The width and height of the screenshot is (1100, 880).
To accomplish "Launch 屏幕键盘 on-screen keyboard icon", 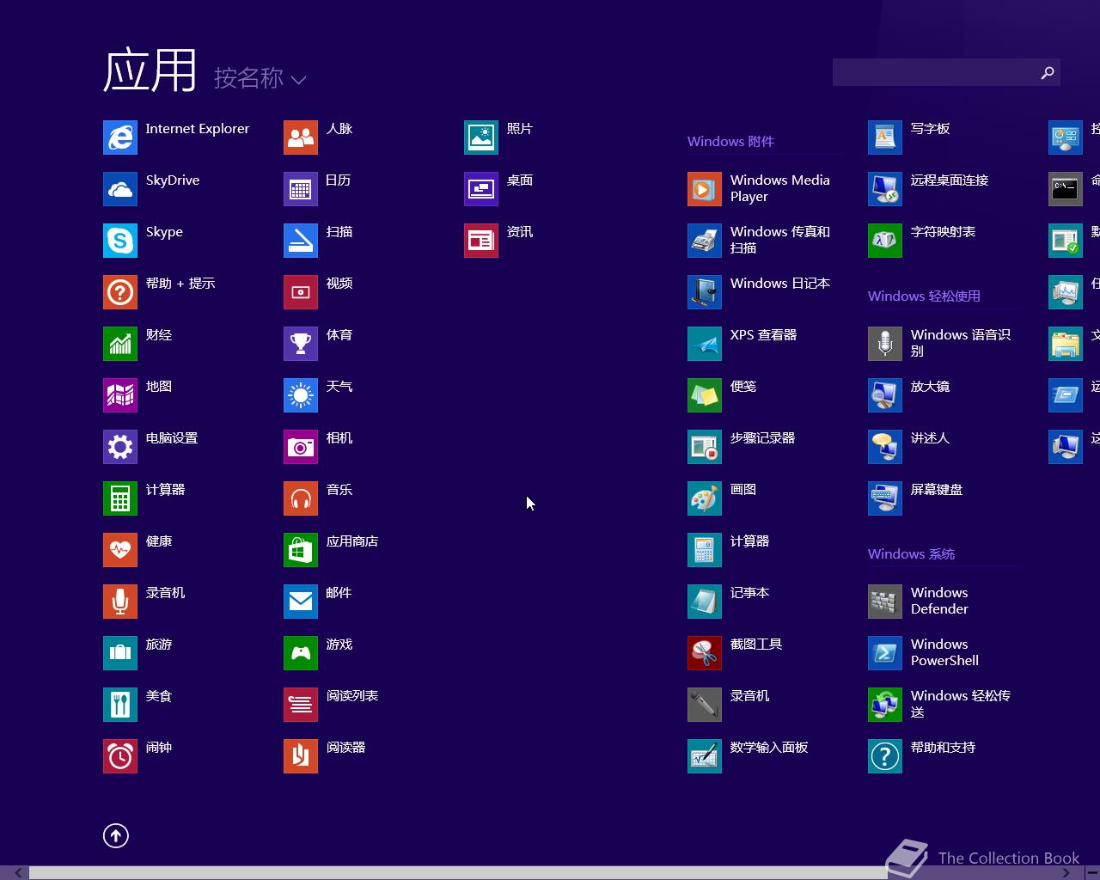I will [885, 498].
